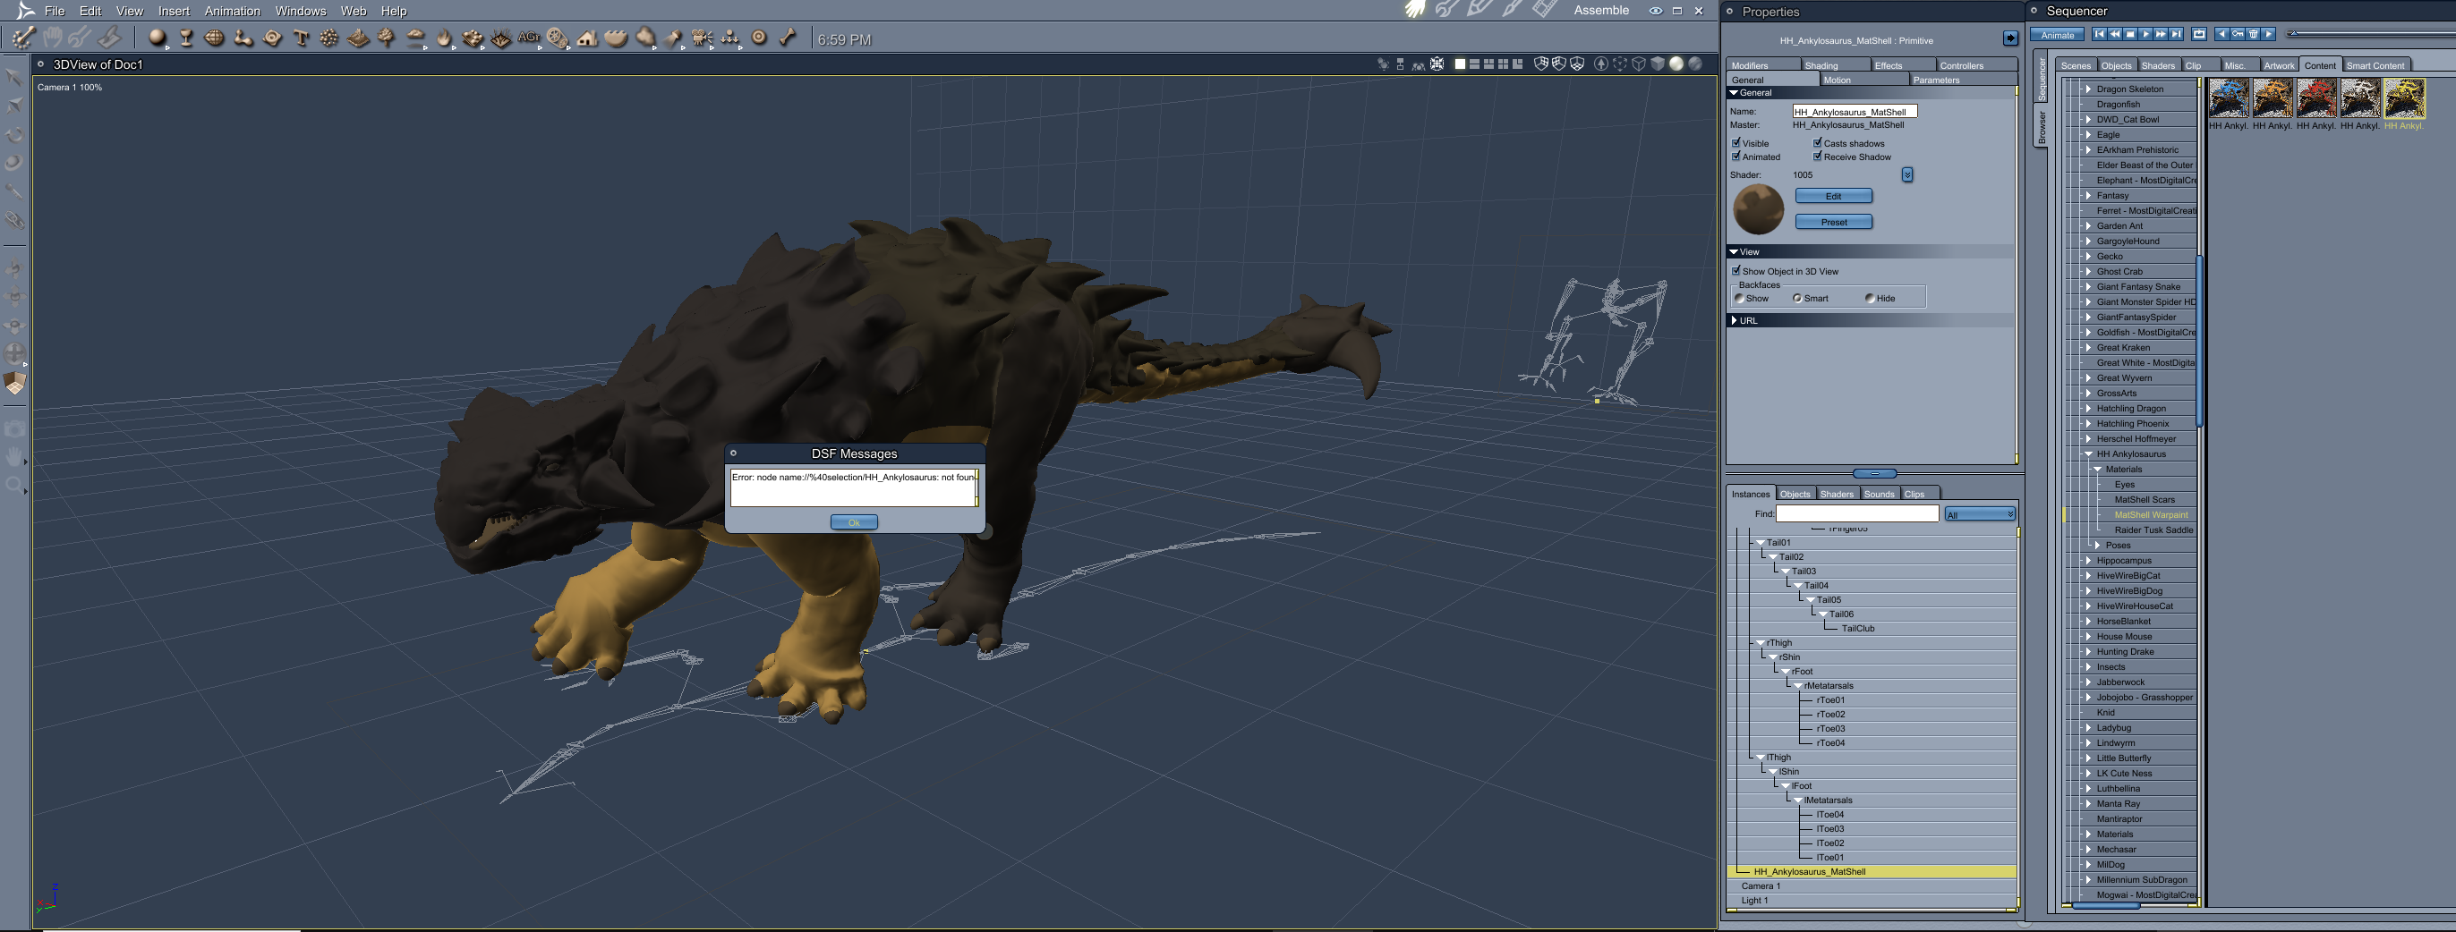2456x932 pixels.
Task: Click Ok in DSF Messages dialog
Action: [854, 522]
